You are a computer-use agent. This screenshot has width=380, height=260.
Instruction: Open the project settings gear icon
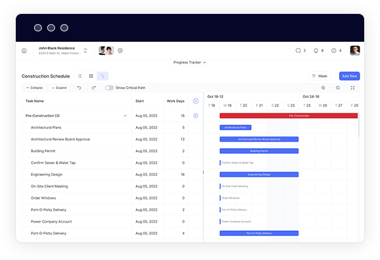[x=120, y=51]
